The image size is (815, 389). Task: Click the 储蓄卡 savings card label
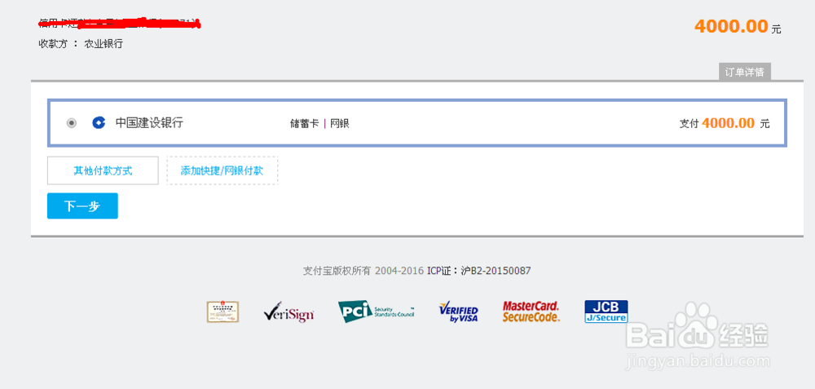[x=304, y=124]
